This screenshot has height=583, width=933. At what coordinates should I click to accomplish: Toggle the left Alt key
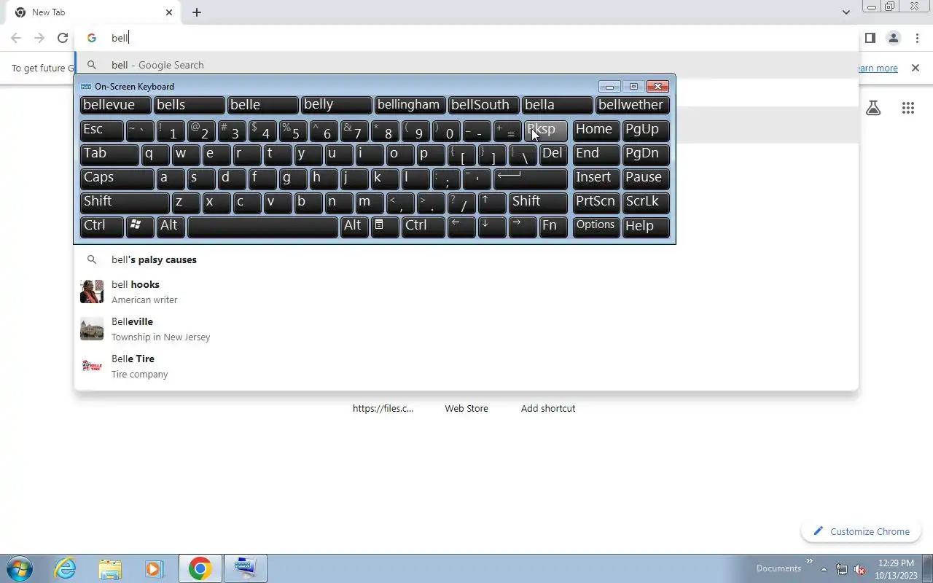(171, 227)
